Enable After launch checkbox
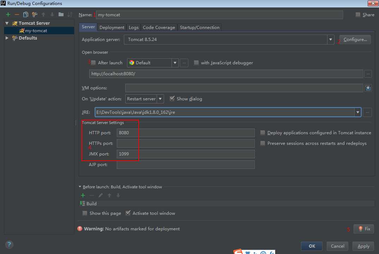The image size is (379, 254). 93,63
